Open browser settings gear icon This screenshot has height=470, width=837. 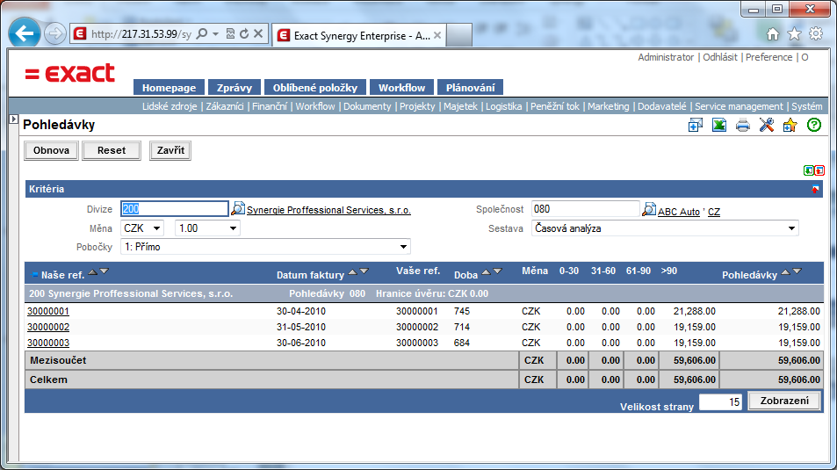point(816,34)
